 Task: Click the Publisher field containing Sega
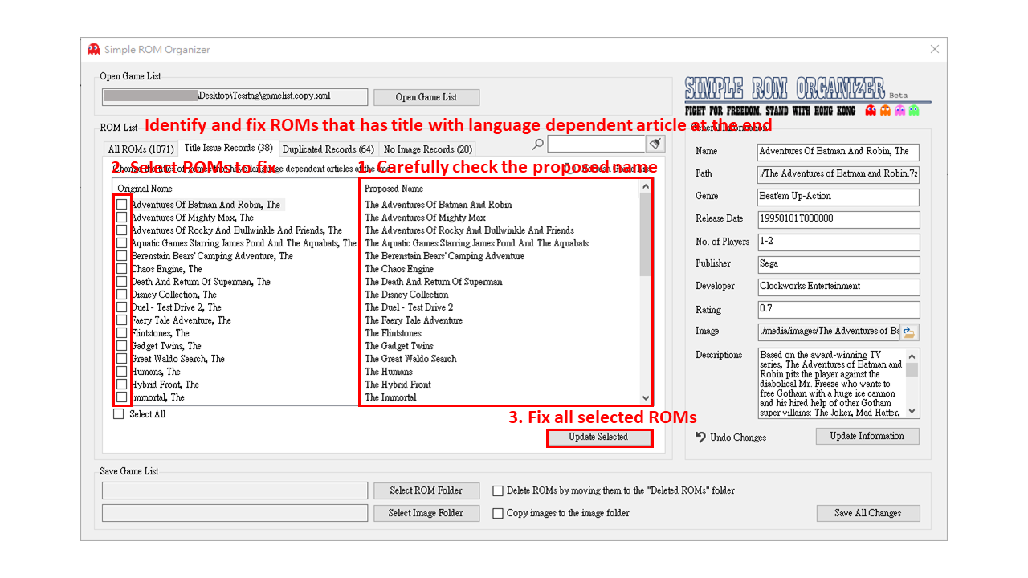coord(838,263)
